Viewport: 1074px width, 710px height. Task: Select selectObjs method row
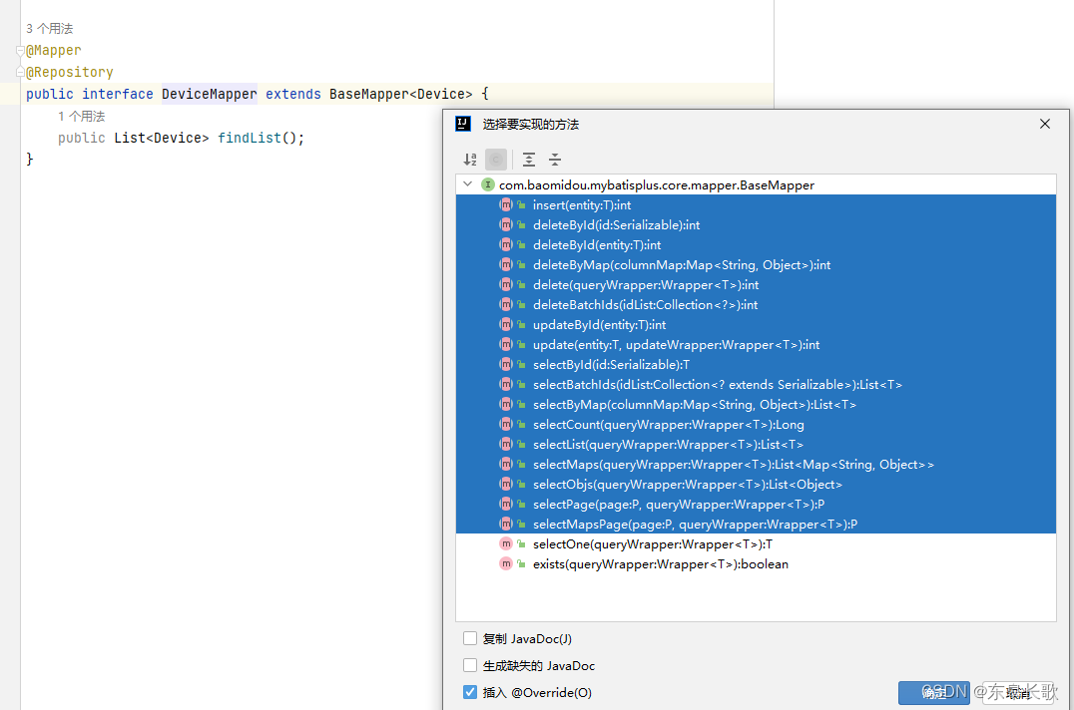(756, 484)
